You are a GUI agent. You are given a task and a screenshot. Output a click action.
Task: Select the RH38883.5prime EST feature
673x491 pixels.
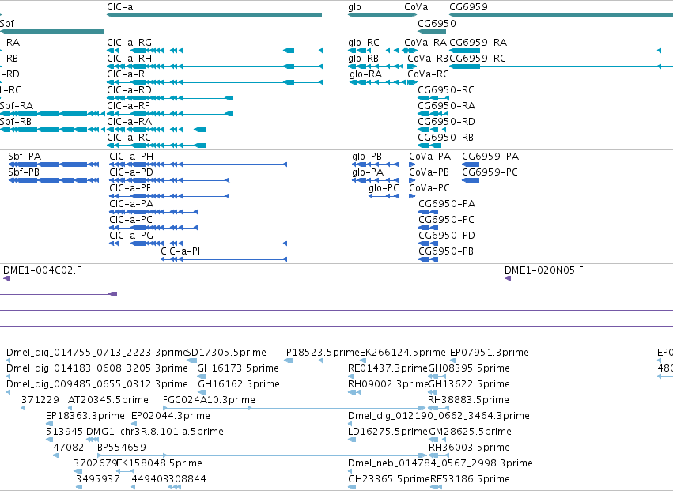pyautogui.click(x=438, y=408)
